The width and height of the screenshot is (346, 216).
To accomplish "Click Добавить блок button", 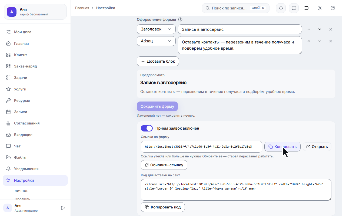I will click(158, 61).
